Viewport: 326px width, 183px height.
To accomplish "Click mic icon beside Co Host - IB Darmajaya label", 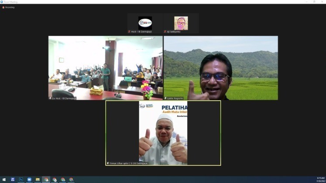I will tap(50, 98).
